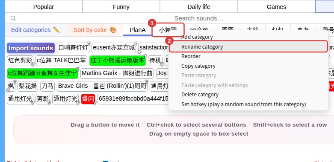The width and height of the screenshot is (334, 162).
Task: Click the 待机 sound button
Action: [x=155, y=61]
